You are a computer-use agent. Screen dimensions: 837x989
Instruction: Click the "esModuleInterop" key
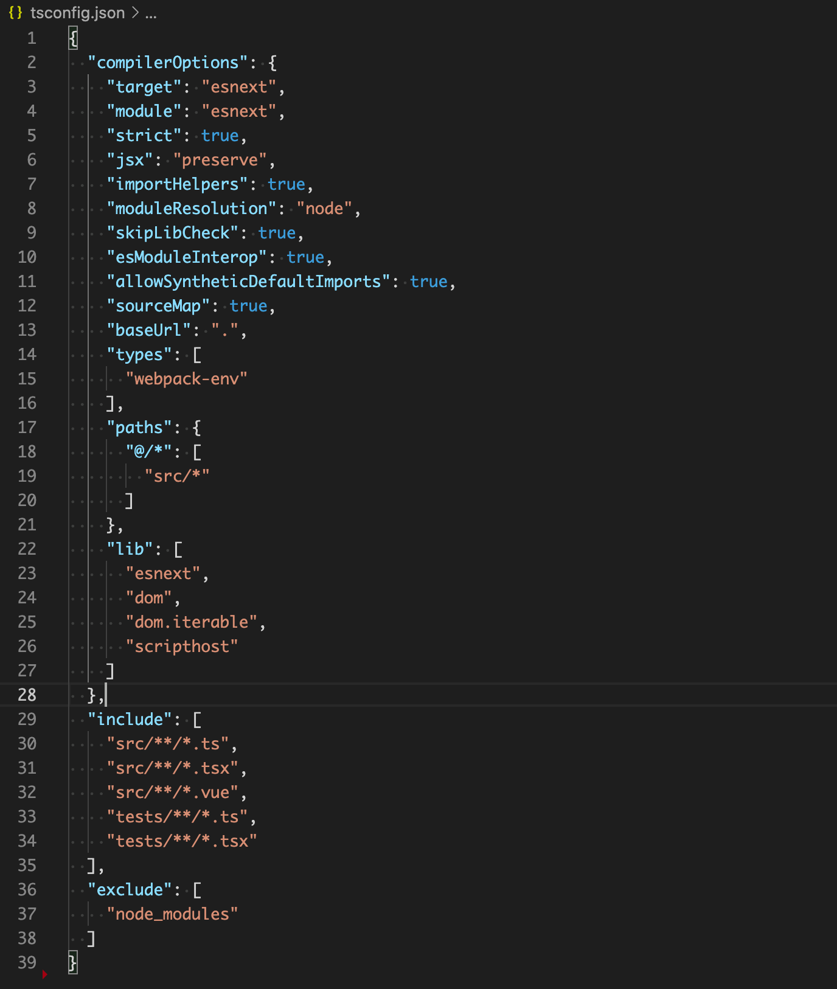click(x=187, y=257)
